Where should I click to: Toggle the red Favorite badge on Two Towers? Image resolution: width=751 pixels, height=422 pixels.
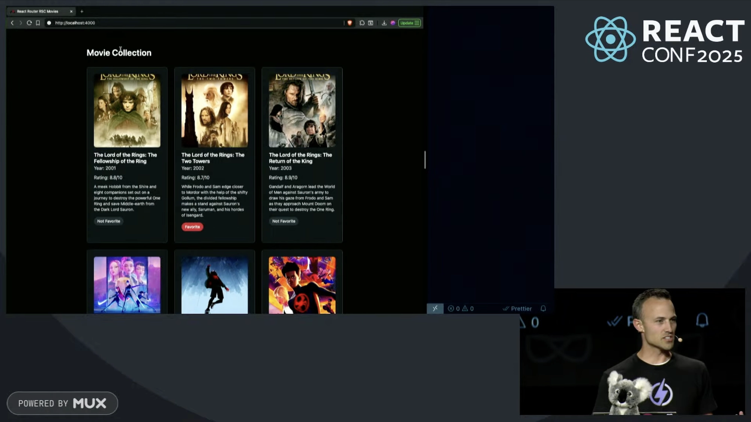coord(192,227)
